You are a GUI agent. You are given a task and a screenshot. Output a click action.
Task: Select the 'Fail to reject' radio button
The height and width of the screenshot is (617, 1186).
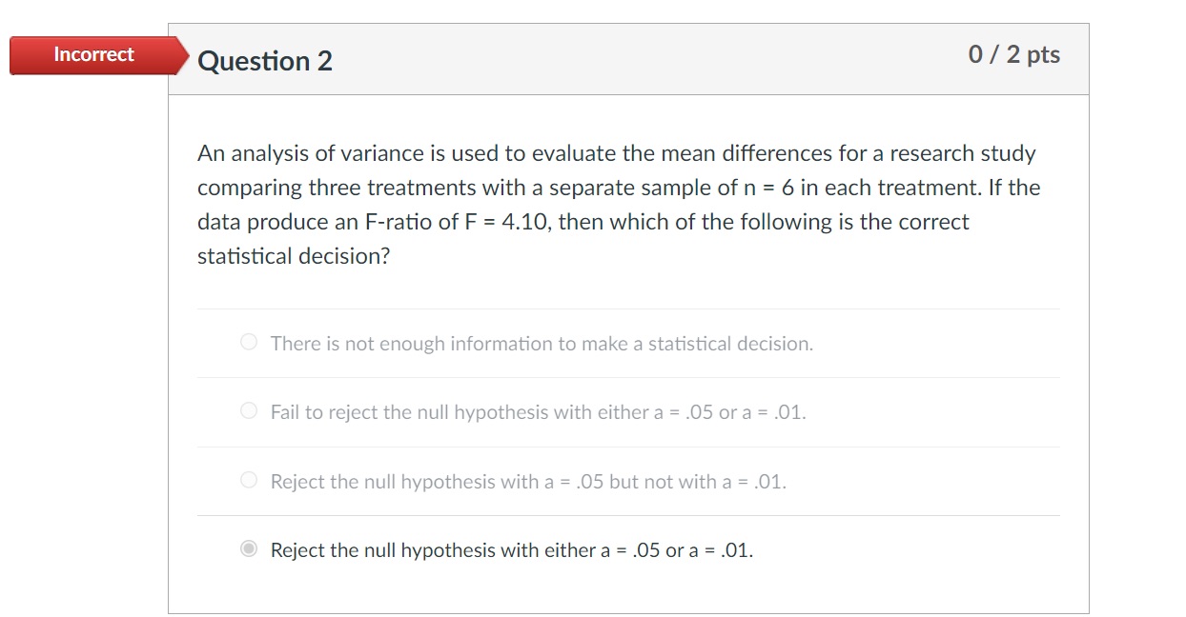tap(249, 412)
